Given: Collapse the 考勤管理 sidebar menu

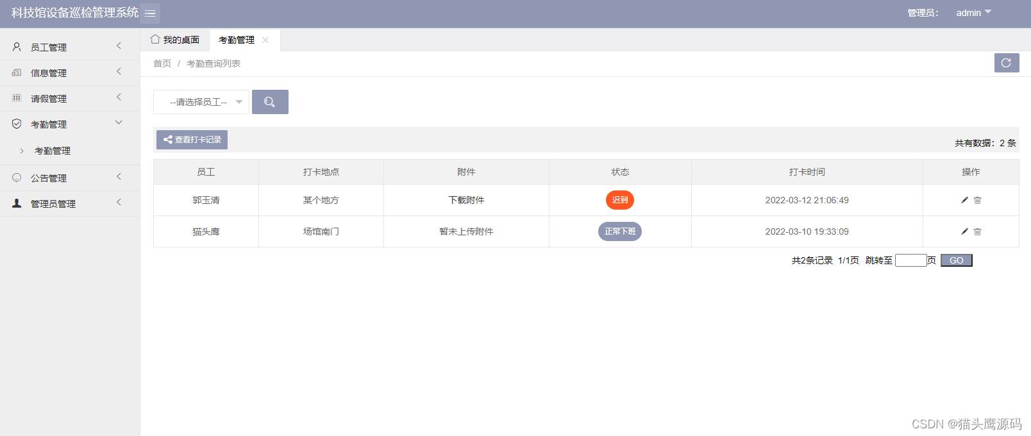Looking at the screenshot, I should click(x=69, y=124).
